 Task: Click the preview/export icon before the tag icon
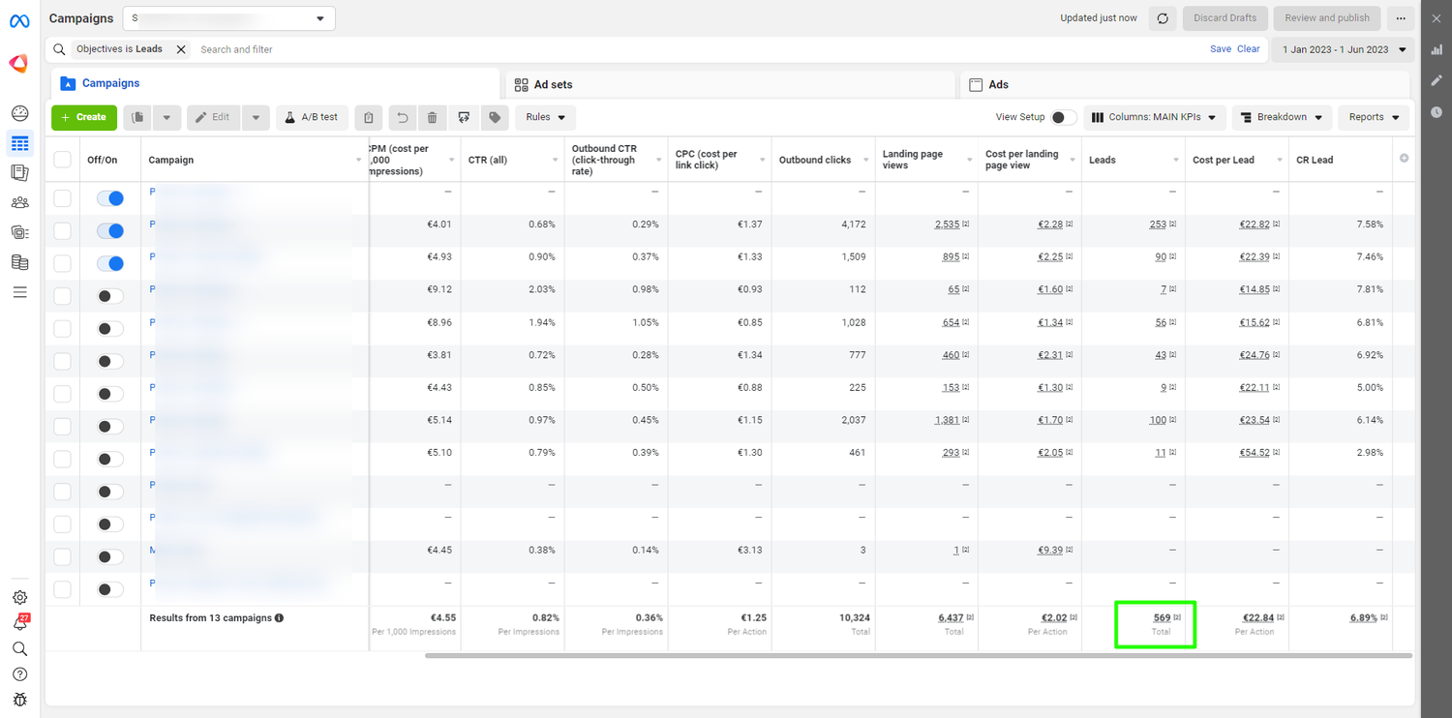point(464,117)
